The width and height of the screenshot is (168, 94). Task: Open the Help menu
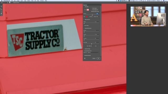[x=46, y=1]
